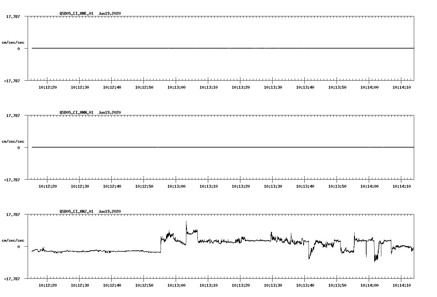Choose the 10:13:40 tick label under HNN plot
This screenshot has width=437, height=297.
[x=305, y=186]
